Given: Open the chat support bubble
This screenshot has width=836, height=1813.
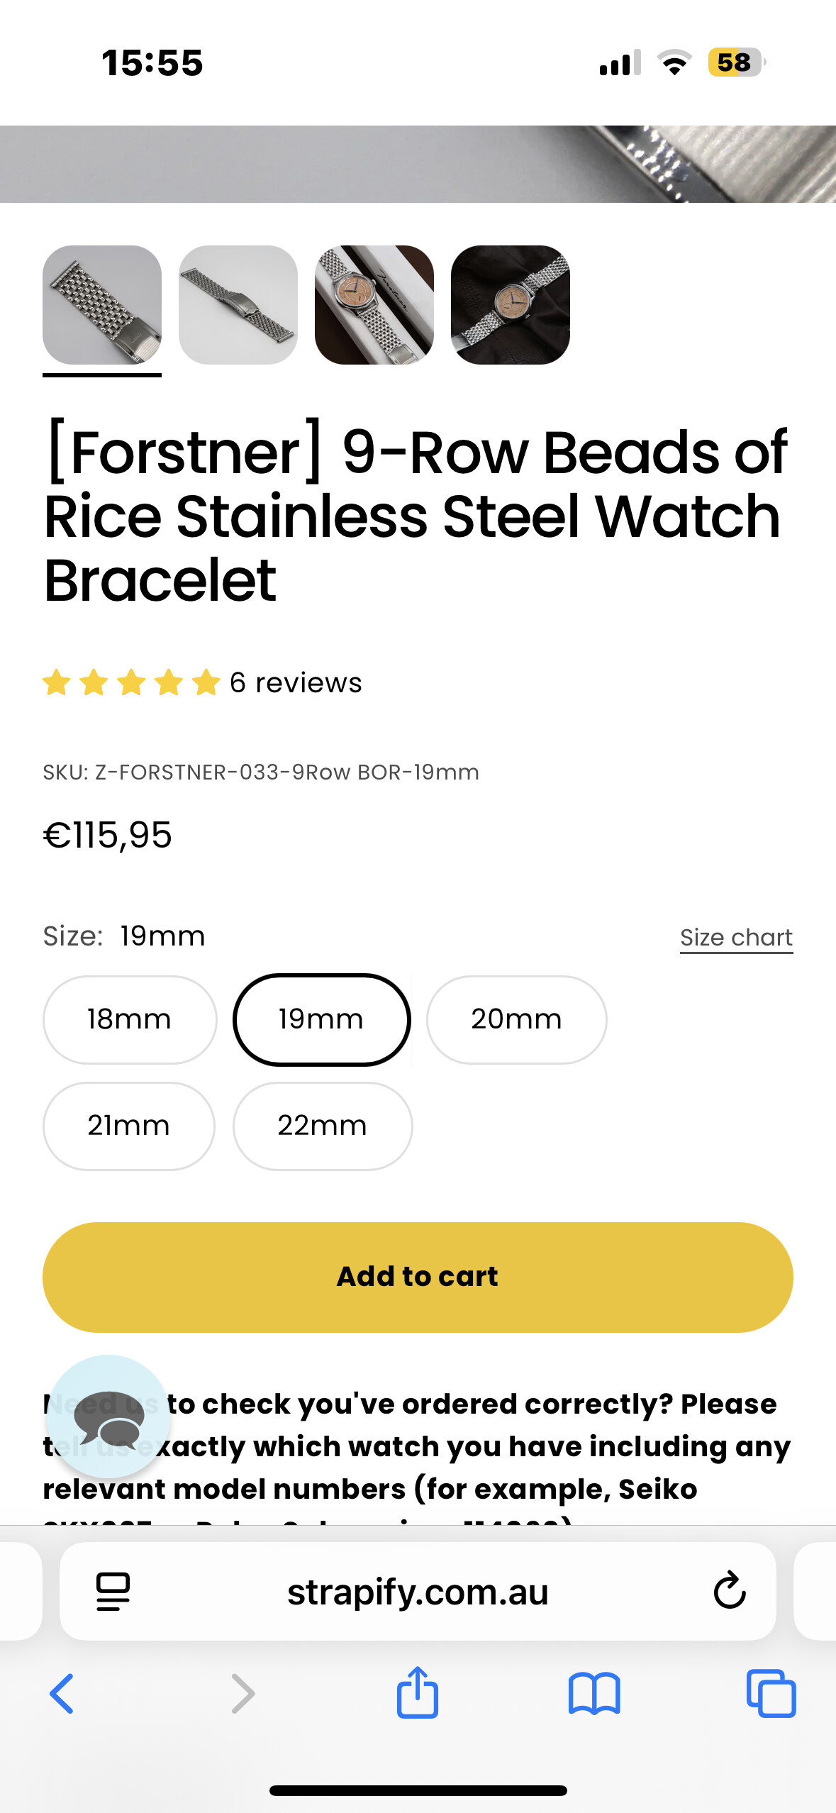Looking at the screenshot, I should coord(108,1416).
